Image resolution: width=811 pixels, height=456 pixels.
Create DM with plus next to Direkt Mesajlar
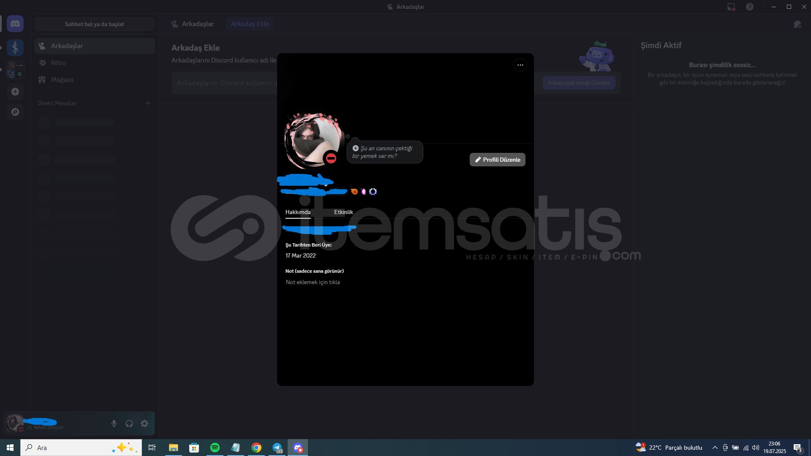[x=148, y=103]
